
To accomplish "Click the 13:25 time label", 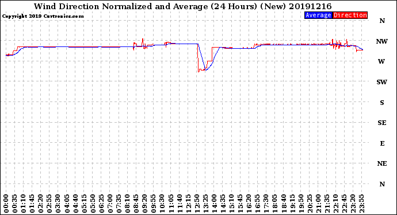I will 205,204.
